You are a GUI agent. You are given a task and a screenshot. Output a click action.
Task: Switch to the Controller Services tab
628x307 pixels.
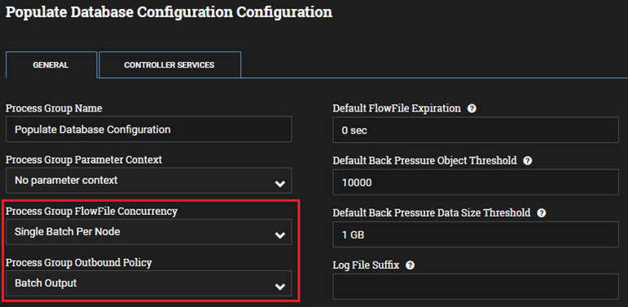(x=169, y=64)
